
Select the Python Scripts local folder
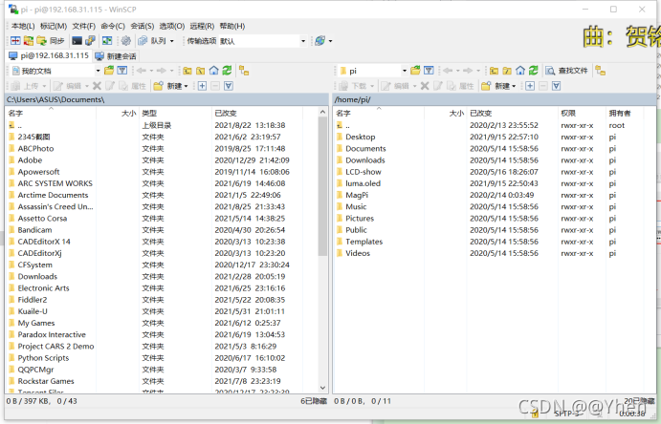point(43,358)
